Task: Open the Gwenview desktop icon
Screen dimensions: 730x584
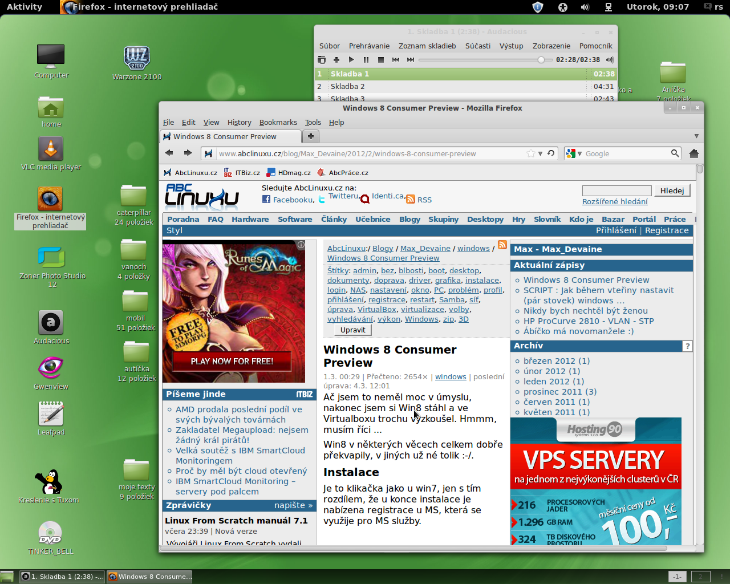Action: click(x=51, y=373)
